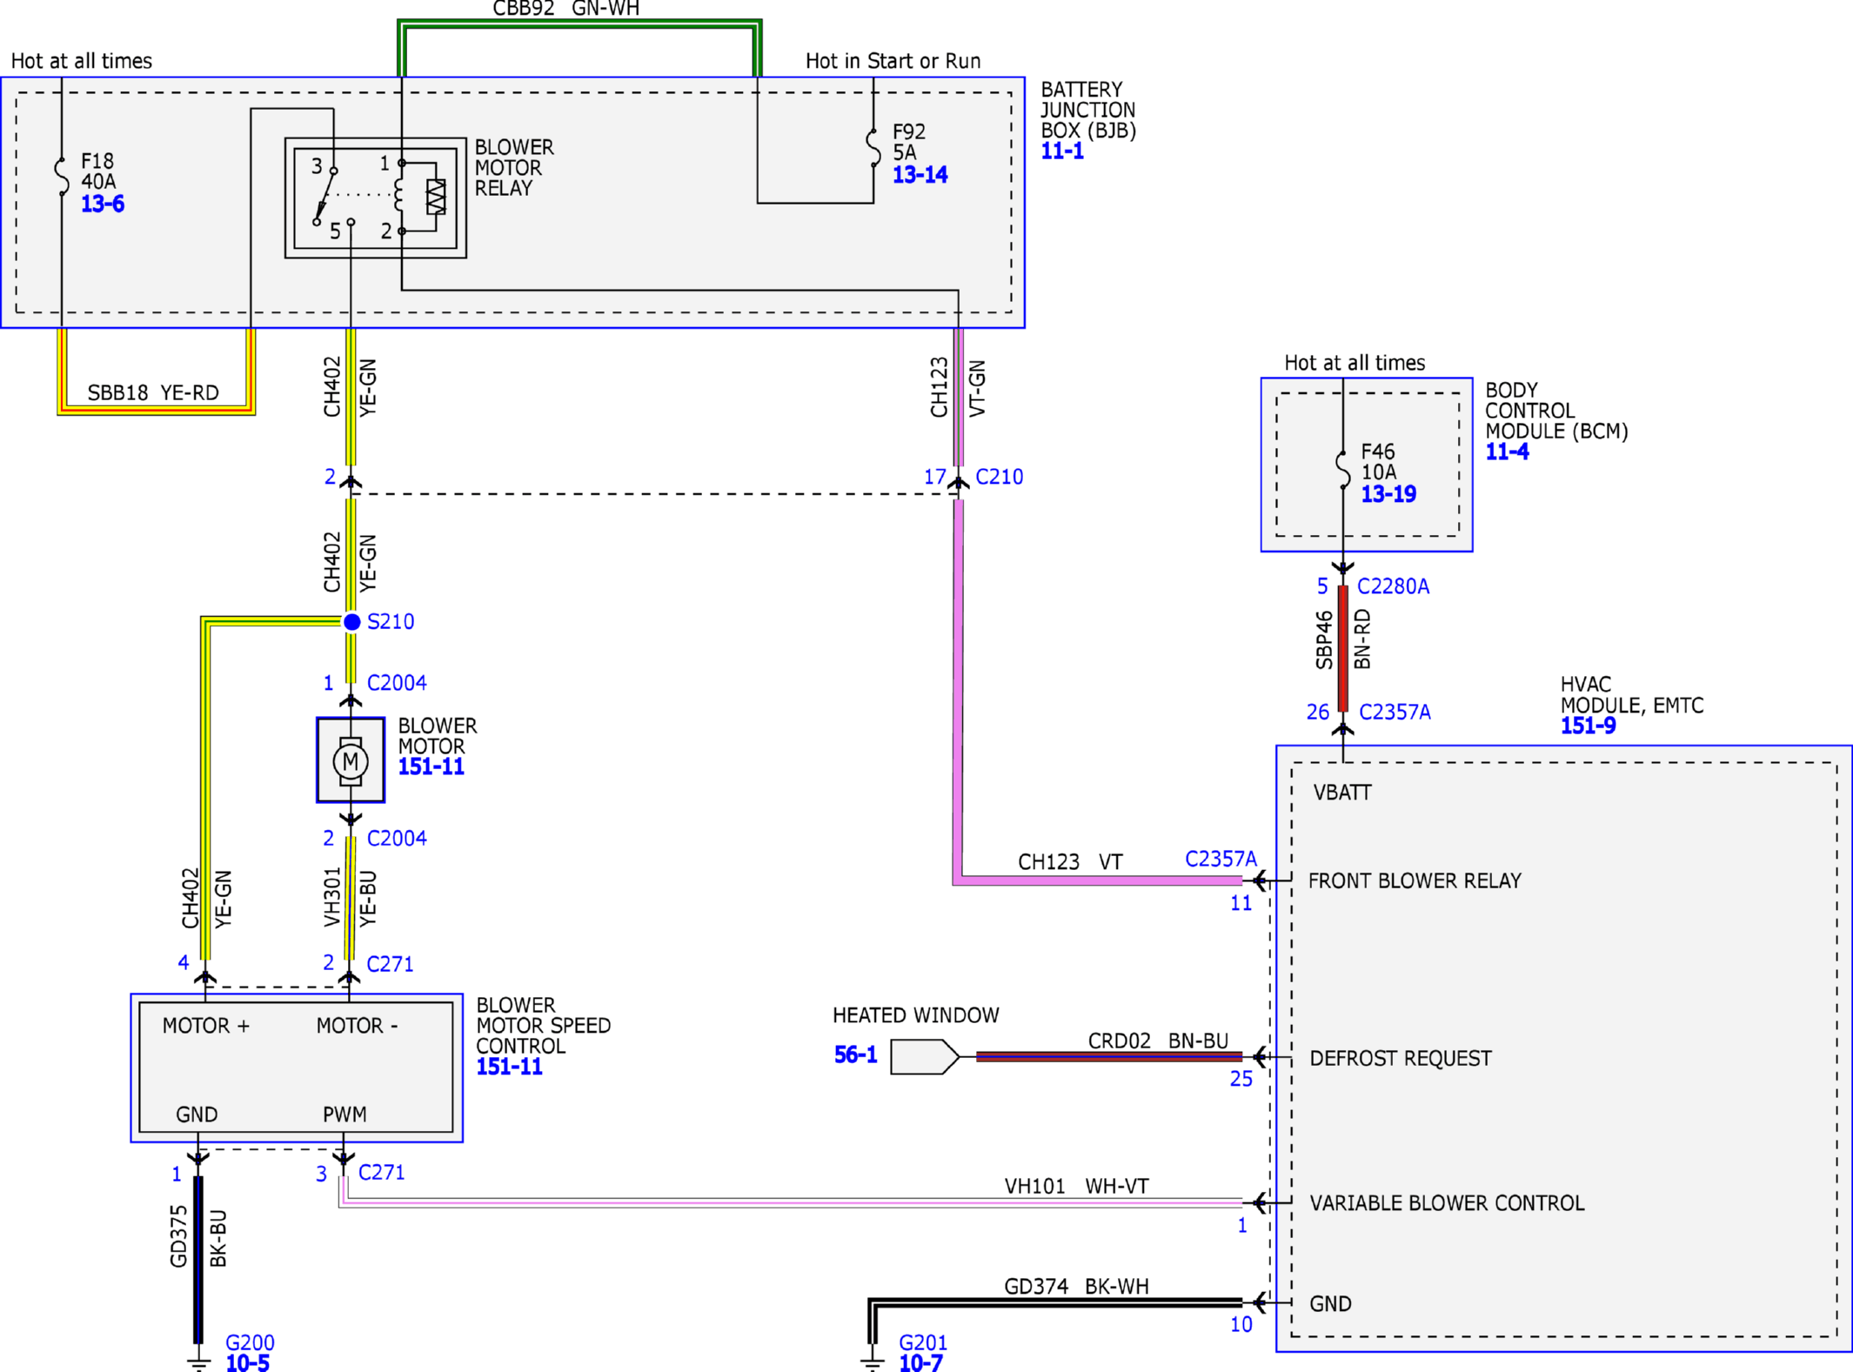Screen dimensions: 1853x1372
Task: Select the C2004 pin 2 connector label
Action: pos(397,839)
